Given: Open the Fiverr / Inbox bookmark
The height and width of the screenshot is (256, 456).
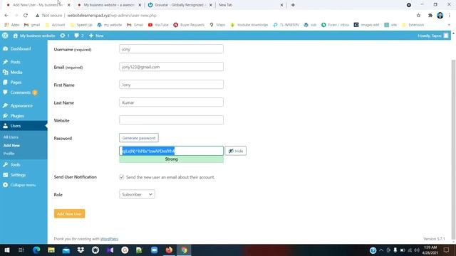Looking at the screenshot, I should pyautogui.click(x=336, y=25).
